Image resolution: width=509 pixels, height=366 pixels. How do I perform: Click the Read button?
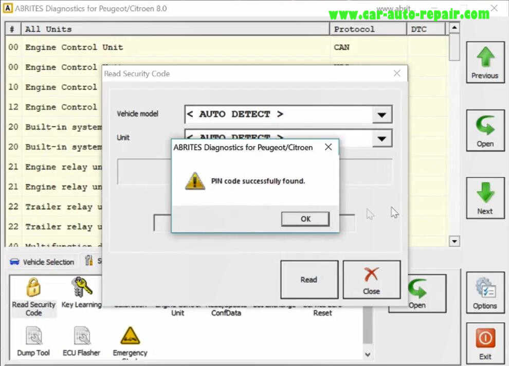(309, 280)
